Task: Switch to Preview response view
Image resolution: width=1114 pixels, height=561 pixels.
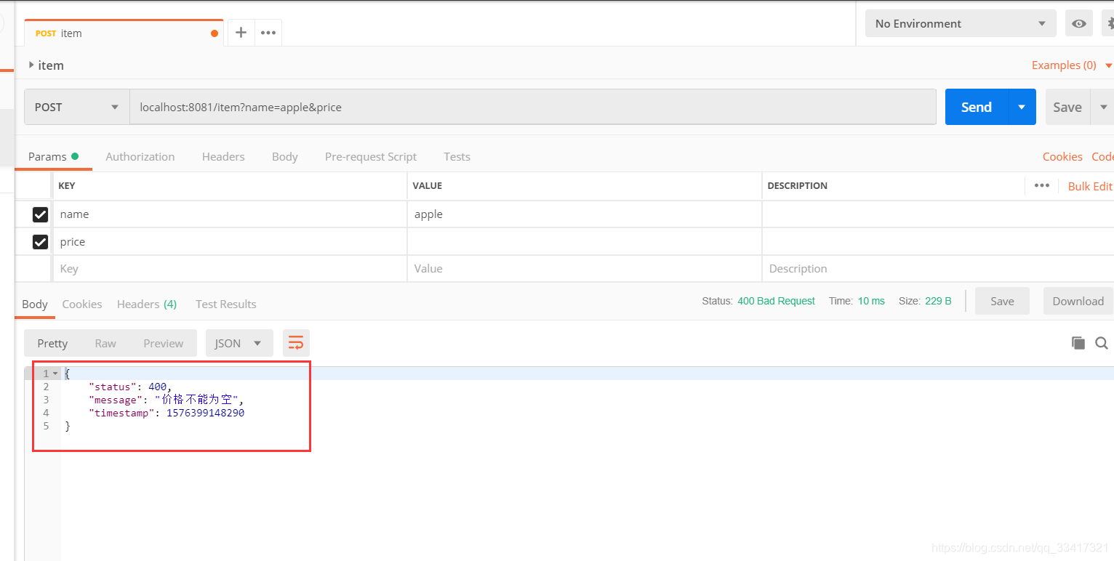Action: [164, 343]
